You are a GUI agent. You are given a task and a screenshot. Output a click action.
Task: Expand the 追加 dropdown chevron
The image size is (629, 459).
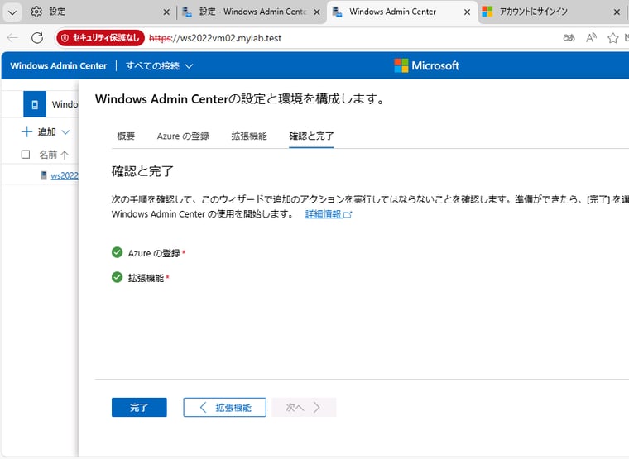[65, 131]
